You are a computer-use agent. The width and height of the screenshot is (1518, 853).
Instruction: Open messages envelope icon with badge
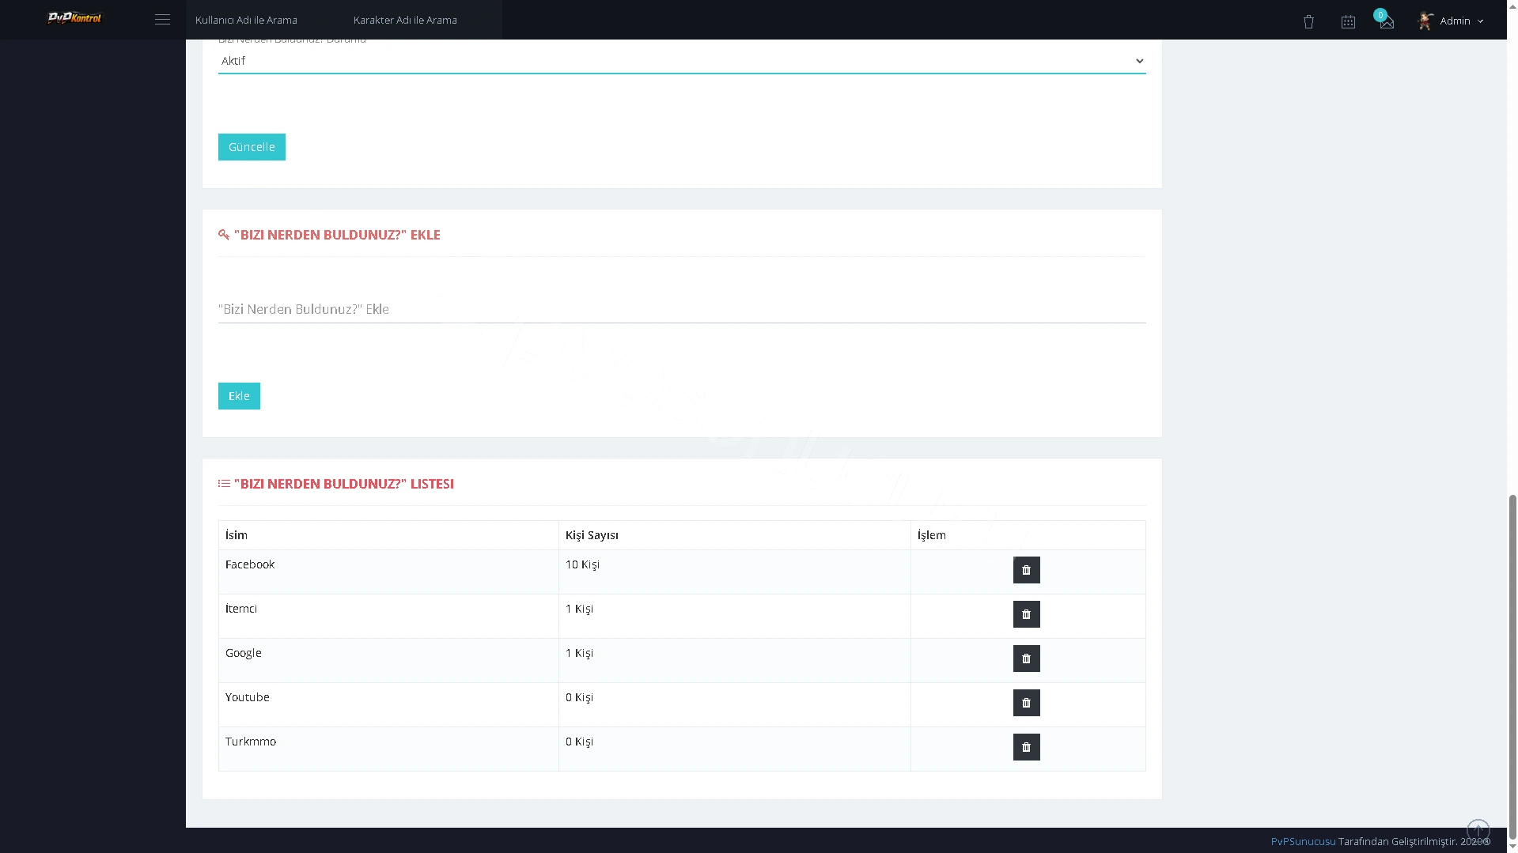1386,21
